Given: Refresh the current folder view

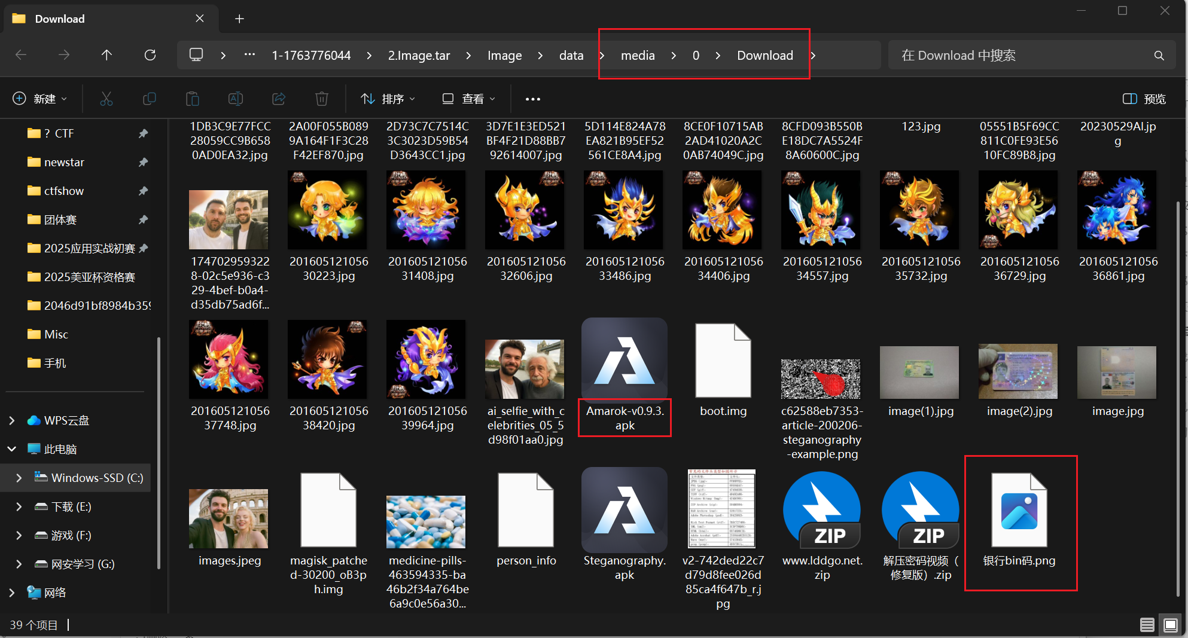Looking at the screenshot, I should click(x=150, y=55).
